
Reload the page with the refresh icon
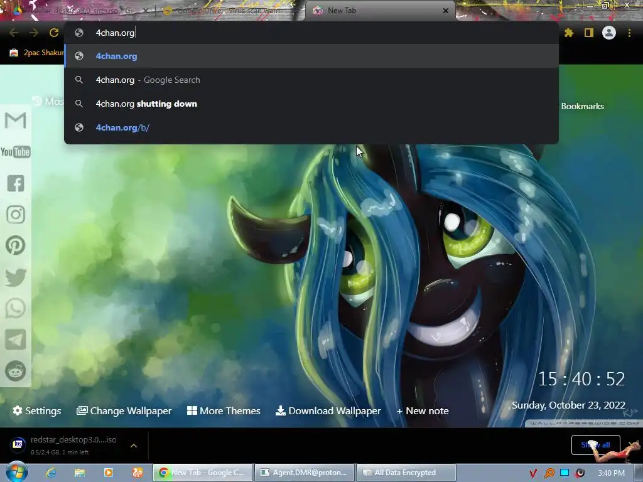pyautogui.click(x=54, y=33)
